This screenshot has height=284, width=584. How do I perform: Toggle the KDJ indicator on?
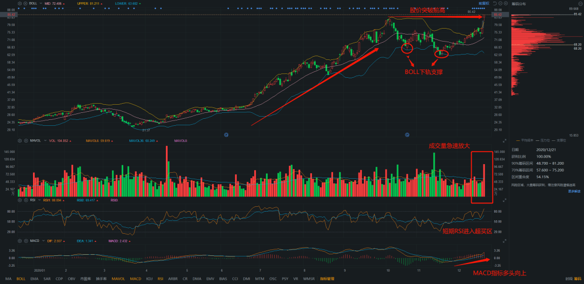pyautogui.click(x=149, y=279)
